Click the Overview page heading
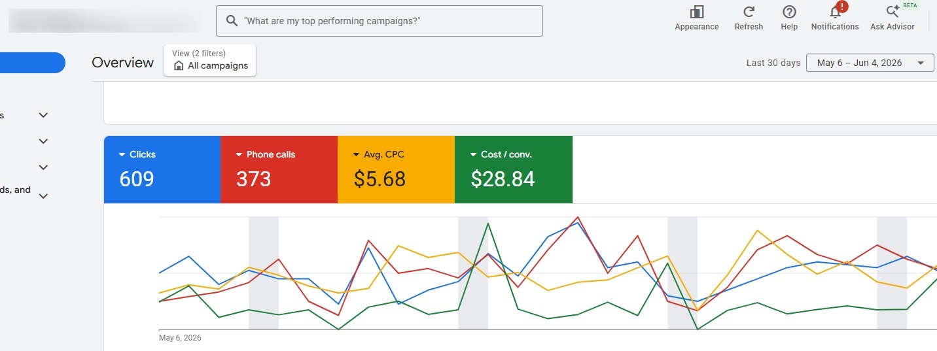937x351 pixels. pos(122,63)
